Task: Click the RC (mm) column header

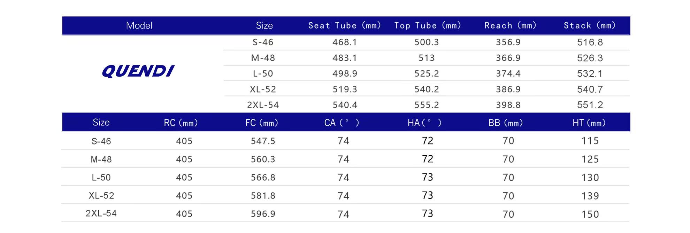Action: 181,123
